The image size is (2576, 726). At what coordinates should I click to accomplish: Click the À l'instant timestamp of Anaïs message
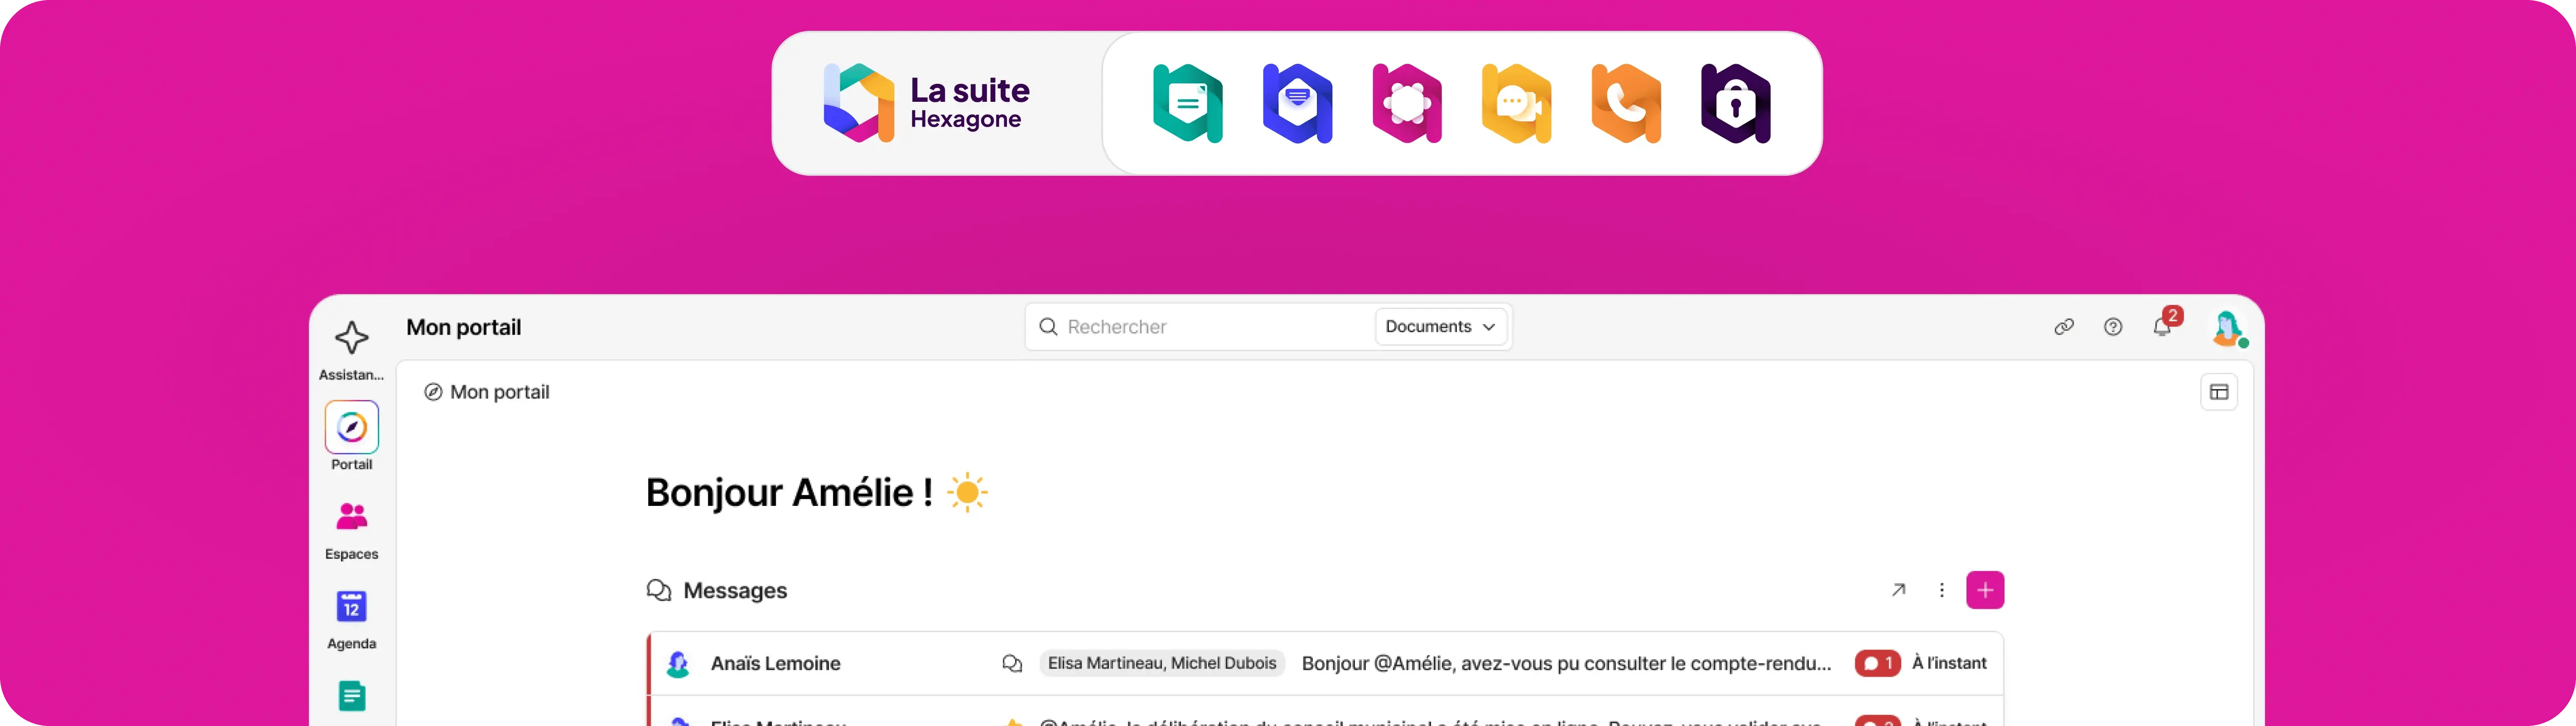click(x=1949, y=663)
